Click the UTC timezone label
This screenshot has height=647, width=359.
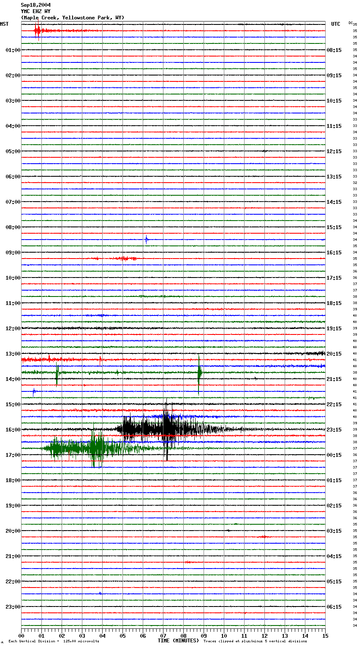tap(336, 24)
